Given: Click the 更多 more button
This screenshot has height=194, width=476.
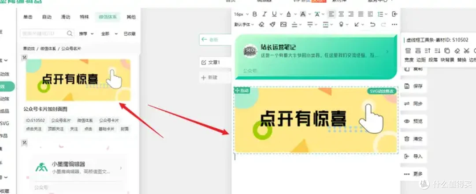Looking at the screenshot, I should 414,174.
